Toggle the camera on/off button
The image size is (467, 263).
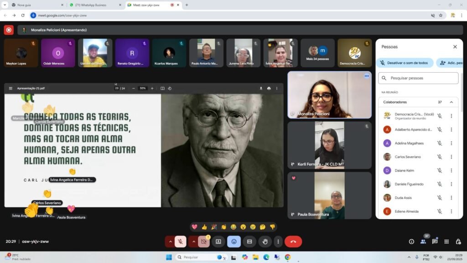pos(204,242)
